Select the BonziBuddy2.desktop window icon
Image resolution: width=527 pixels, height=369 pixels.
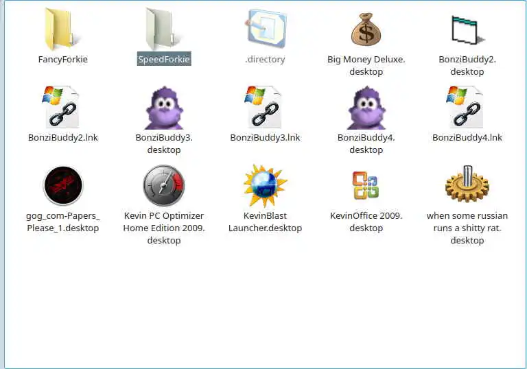point(467,30)
